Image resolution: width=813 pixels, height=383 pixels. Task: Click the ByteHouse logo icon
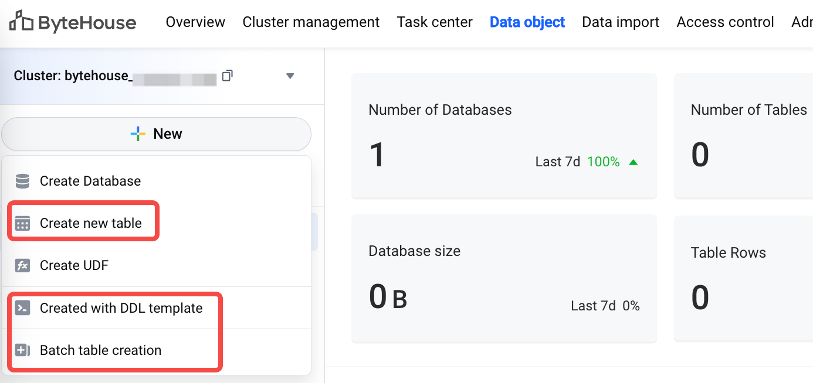click(x=21, y=22)
